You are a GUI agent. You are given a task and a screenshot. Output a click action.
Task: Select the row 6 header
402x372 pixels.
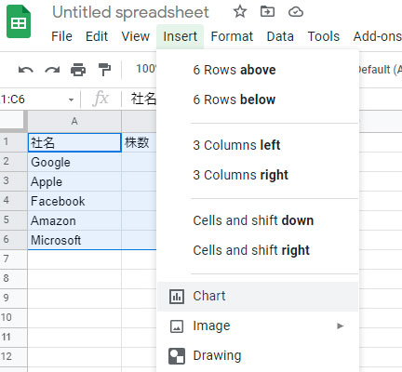pos(13,240)
